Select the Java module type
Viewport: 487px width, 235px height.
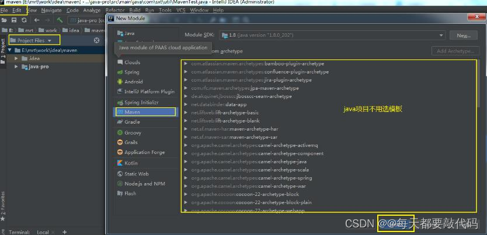click(126, 33)
